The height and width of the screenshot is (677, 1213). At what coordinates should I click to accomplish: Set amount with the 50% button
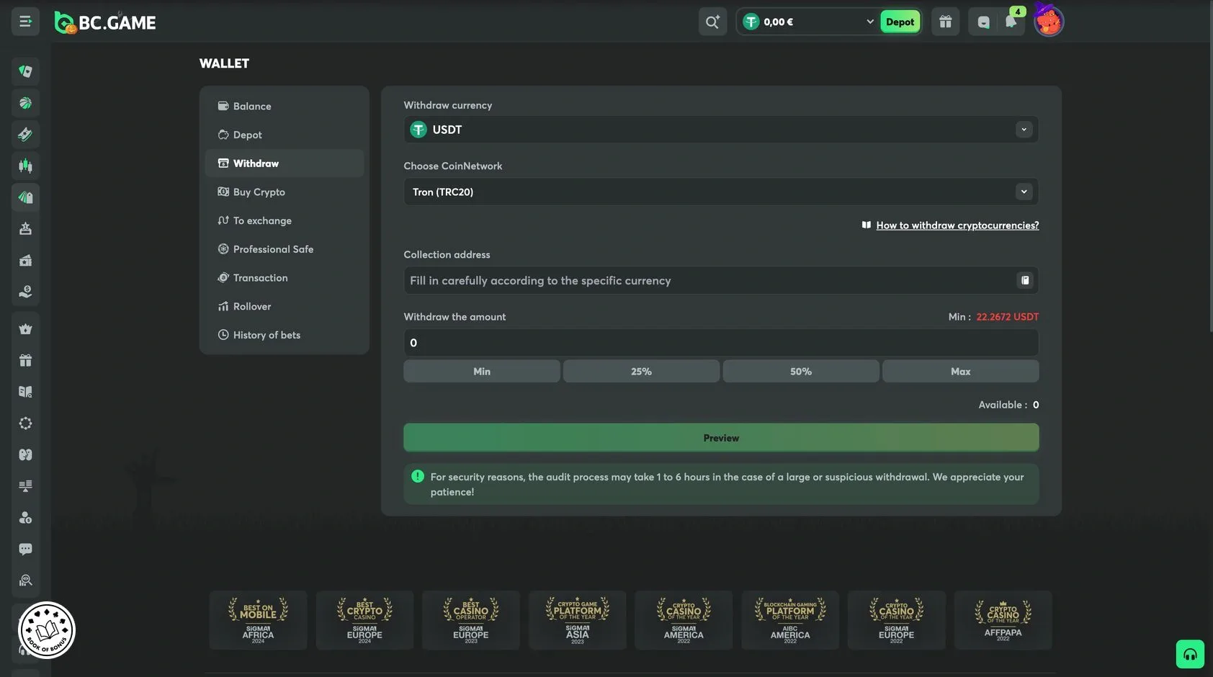coord(801,372)
